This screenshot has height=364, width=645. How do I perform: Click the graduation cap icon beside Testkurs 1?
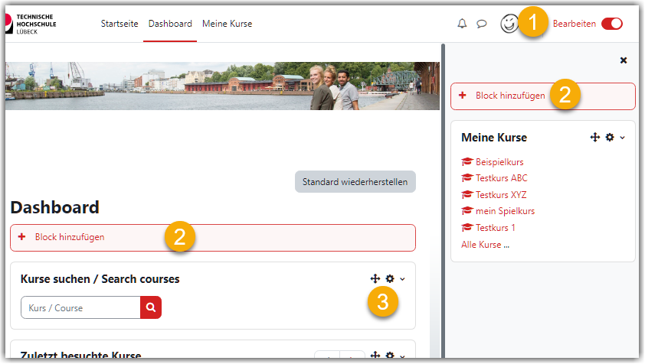click(467, 227)
